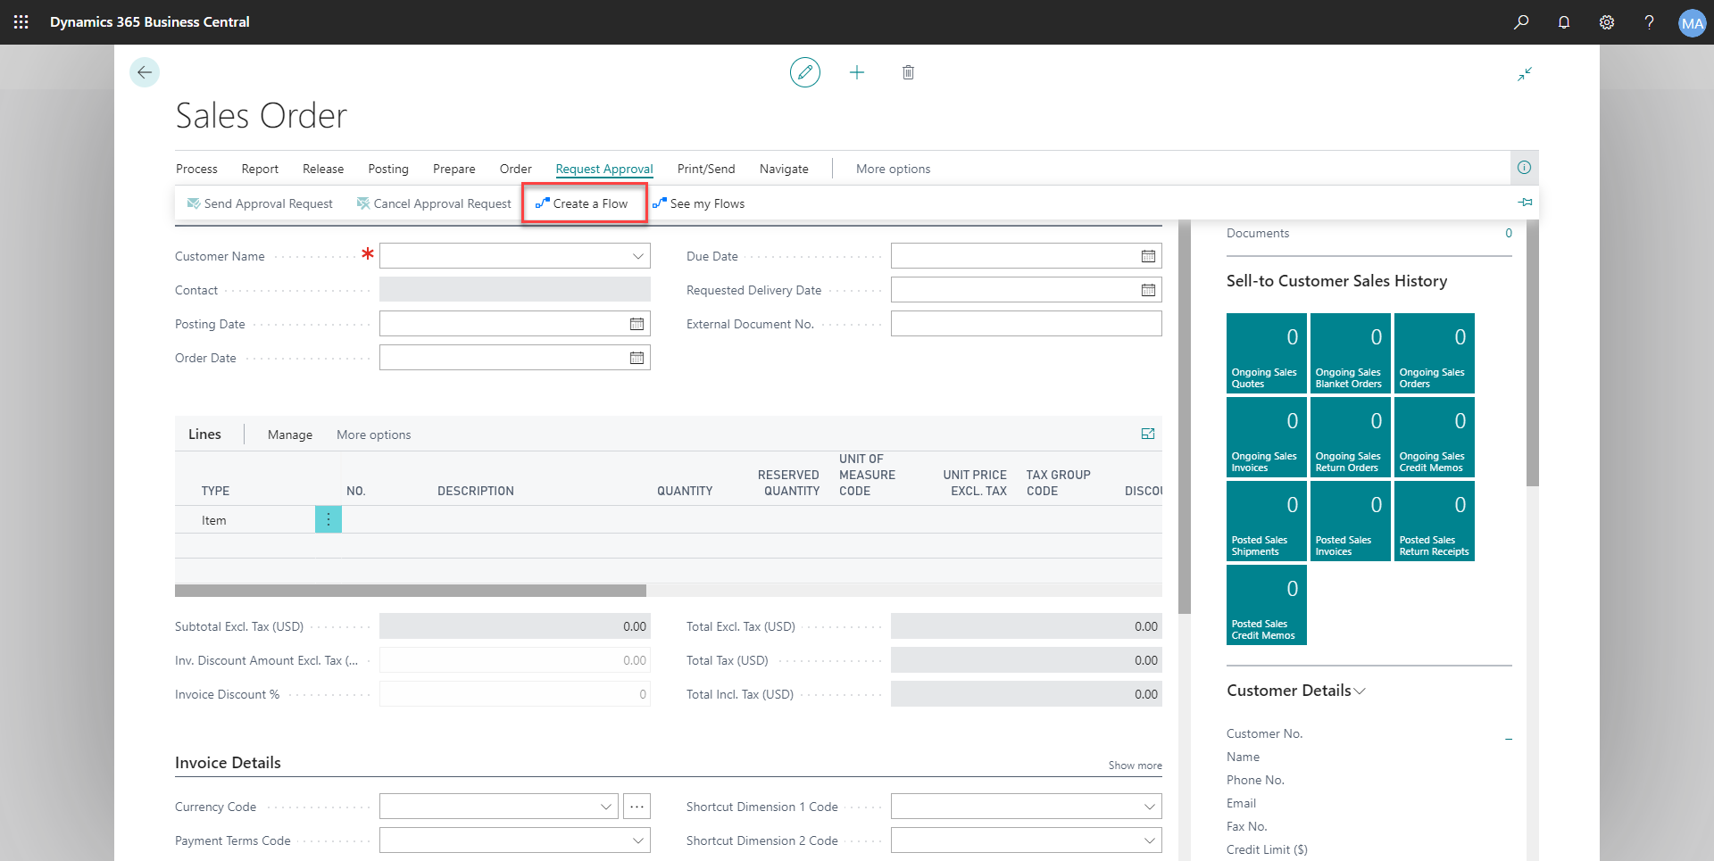Toggle the FactBox information pane icon
The height and width of the screenshot is (861, 1714).
(1524, 168)
